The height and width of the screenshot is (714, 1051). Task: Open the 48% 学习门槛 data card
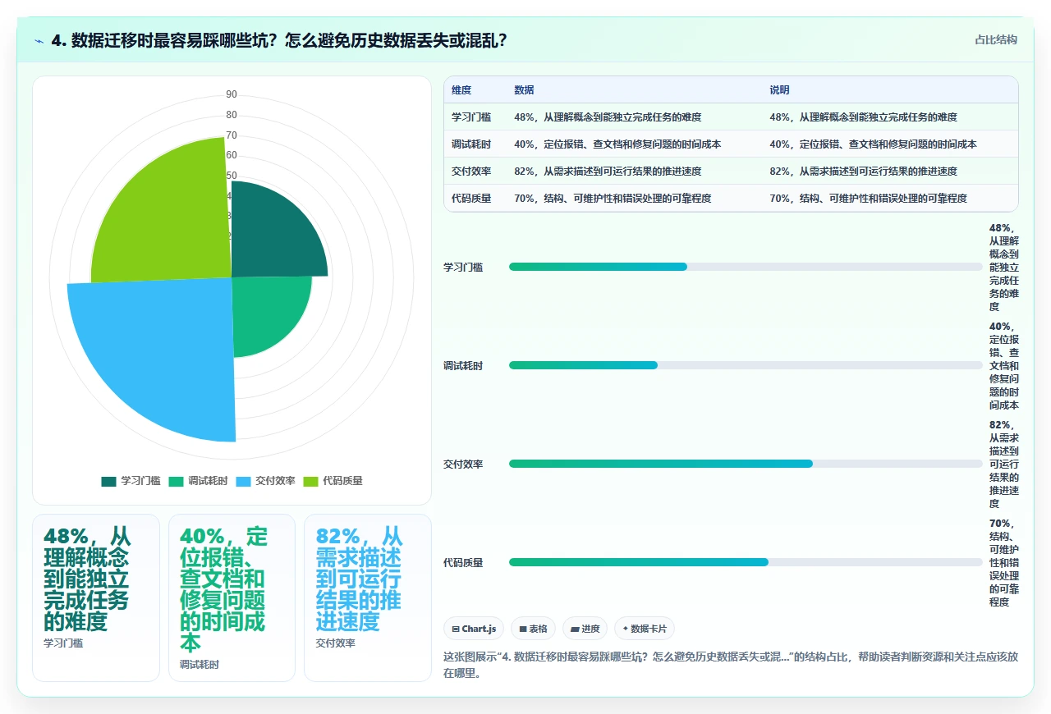(96, 597)
